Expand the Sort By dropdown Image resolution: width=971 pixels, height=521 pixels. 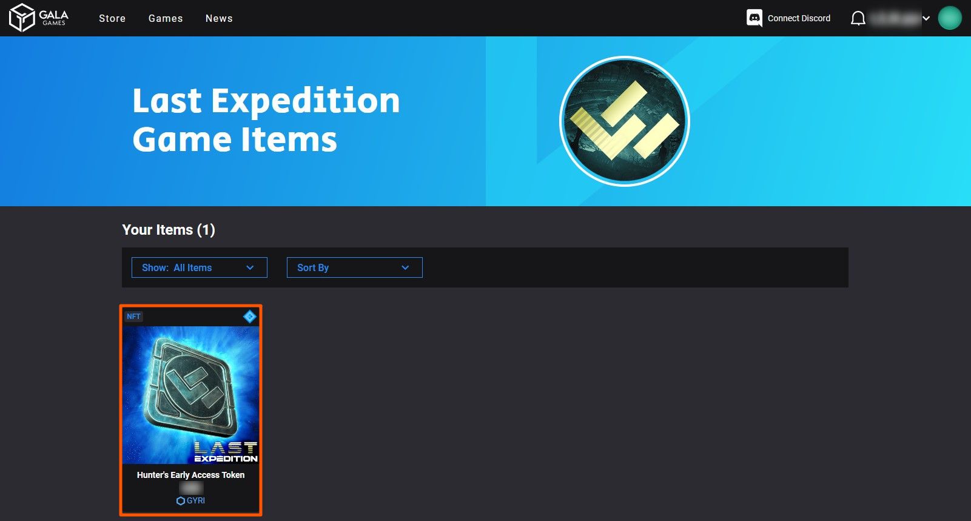click(355, 267)
